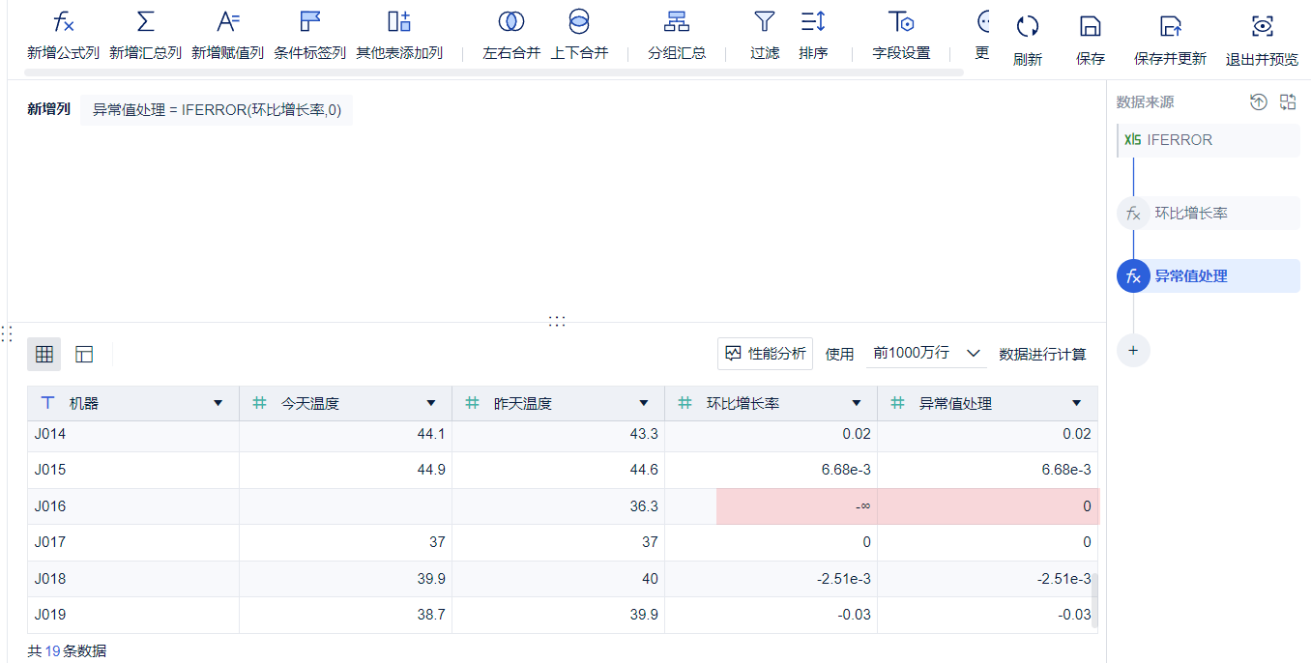Expand the 机器 column dropdown
This screenshot has height=663, width=1311.
tap(218, 403)
